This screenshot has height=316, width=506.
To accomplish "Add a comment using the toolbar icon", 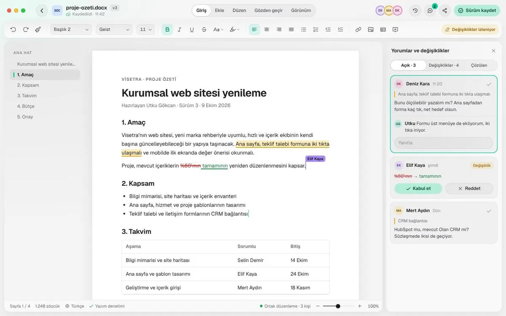I will coord(395,29).
